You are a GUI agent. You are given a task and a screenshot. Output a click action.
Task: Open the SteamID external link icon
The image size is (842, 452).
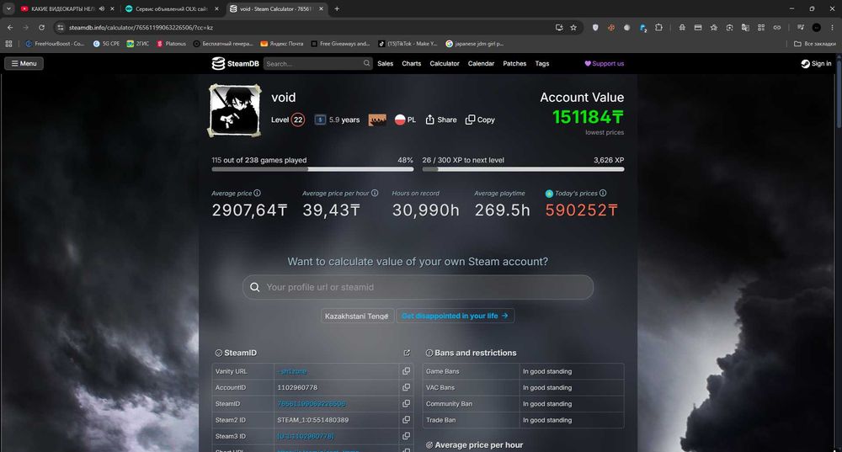pyautogui.click(x=407, y=353)
